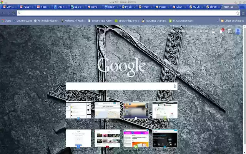Click the Marco Antonio profile link
The height and width of the screenshot is (154, 246).
179,31
